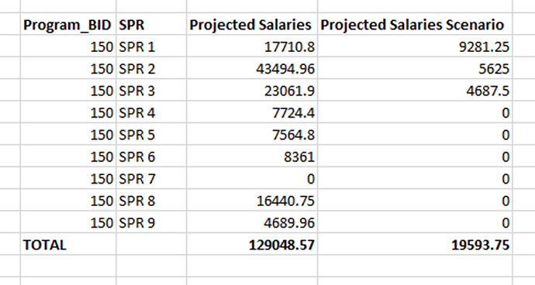Click the SPR 2 cell
535x285 pixels.
(151, 68)
